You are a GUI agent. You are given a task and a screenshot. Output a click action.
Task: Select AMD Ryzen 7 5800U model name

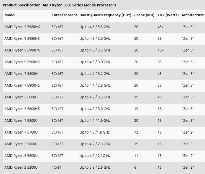[x=21, y=121]
